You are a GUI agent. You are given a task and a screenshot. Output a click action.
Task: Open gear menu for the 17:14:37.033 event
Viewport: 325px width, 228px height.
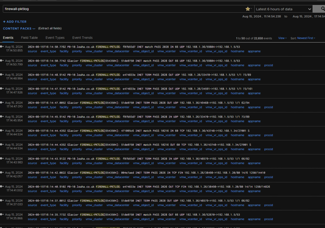coord(2,200)
